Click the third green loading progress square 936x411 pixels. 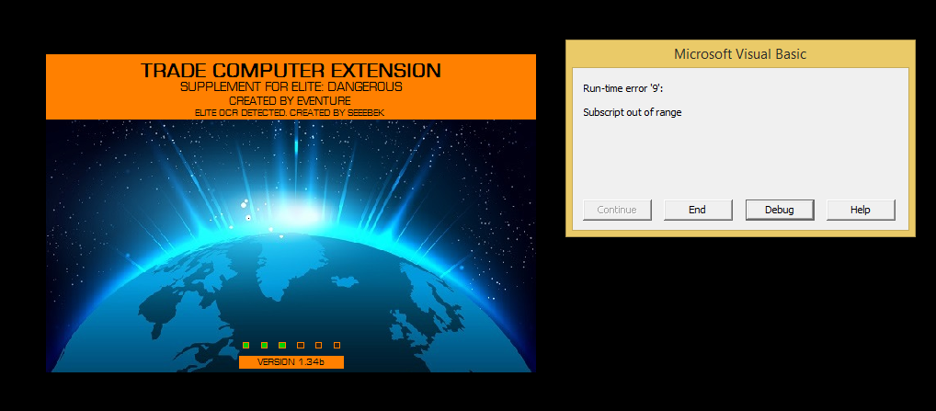pos(282,346)
